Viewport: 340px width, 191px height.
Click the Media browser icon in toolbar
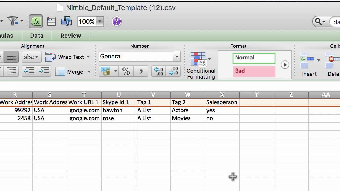tap(66, 21)
